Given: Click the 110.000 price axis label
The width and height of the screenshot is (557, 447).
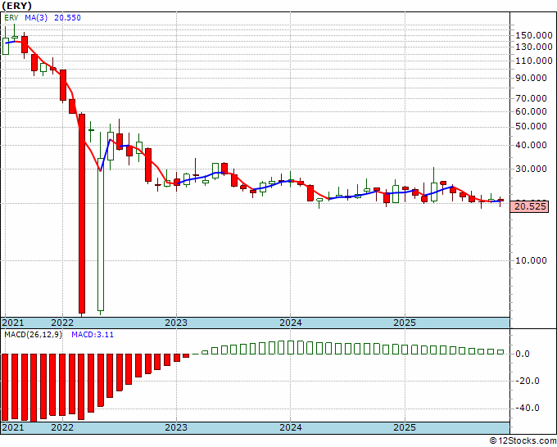Looking at the screenshot, I should 534,61.
